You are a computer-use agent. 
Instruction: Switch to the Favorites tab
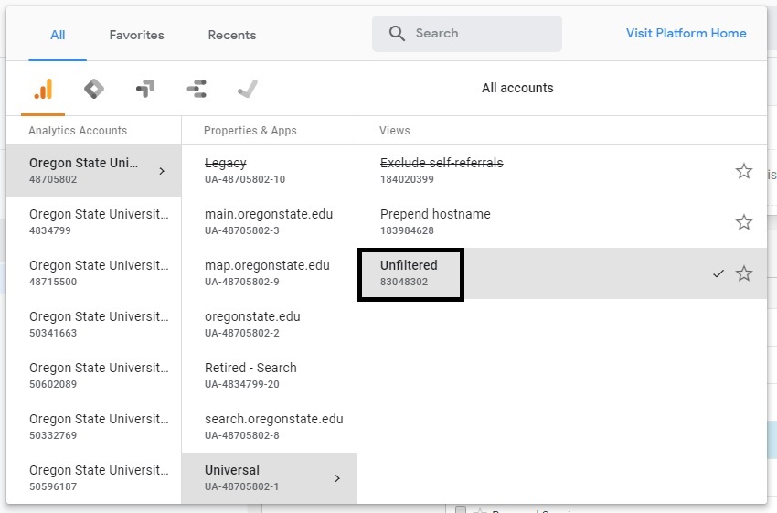(x=137, y=35)
